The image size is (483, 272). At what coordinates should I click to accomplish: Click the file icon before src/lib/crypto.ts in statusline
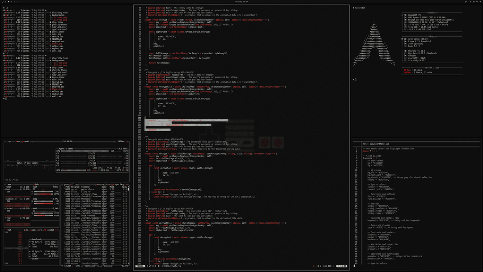pyautogui.click(x=159, y=266)
